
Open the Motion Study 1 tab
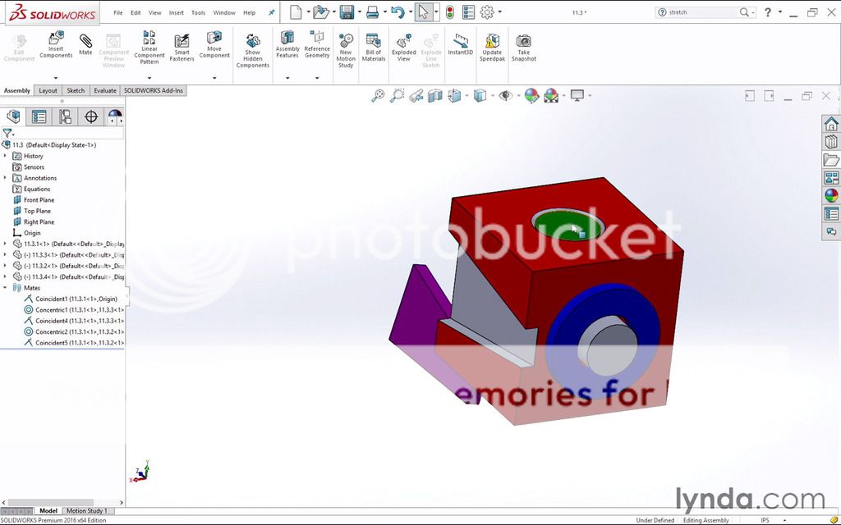[x=86, y=511]
